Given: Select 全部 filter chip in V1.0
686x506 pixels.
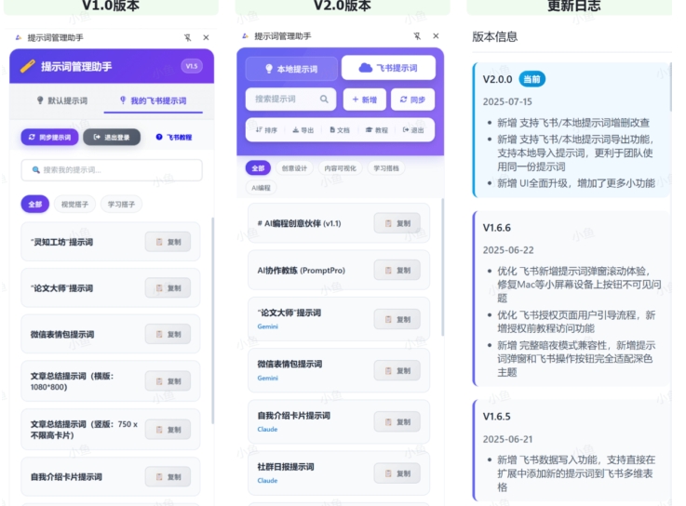Looking at the screenshot, I should (x=35, y=205).
